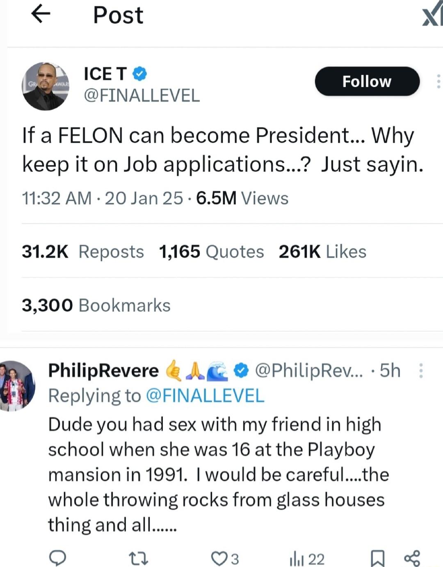Share the reply via share icon
Image resolution: width=443 pixels, height=567 pixels.
point(411,558)
